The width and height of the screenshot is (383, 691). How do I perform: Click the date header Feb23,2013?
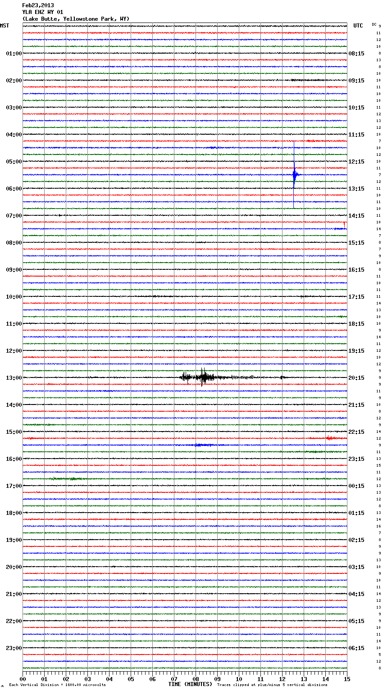pyautogui.click(x=38, y=5)
